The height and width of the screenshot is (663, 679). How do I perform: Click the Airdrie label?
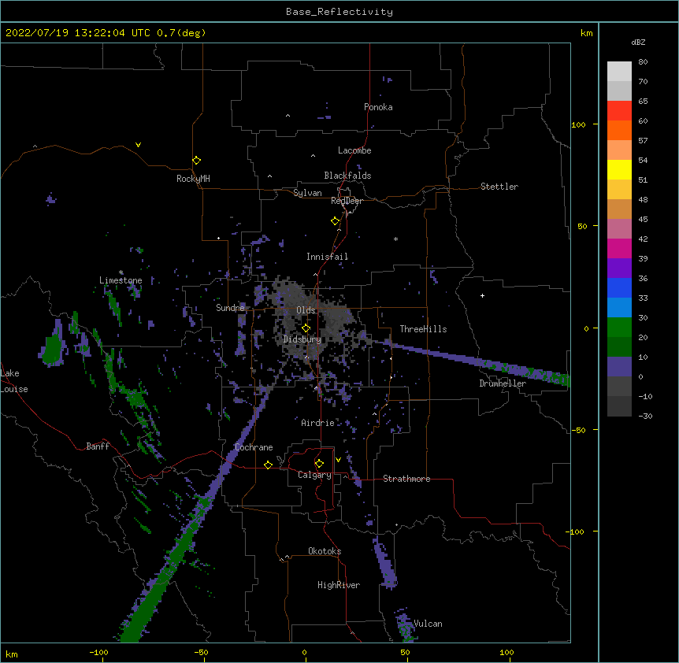click(318, 423)
